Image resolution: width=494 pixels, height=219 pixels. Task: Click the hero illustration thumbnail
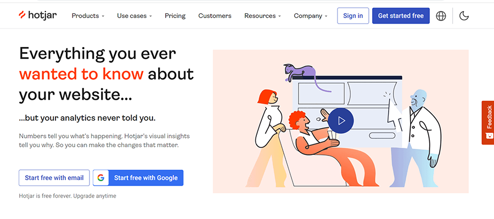[x=340, y=122]
